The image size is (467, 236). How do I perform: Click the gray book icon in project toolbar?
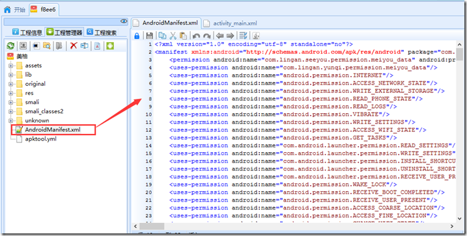tap(59, 46)
